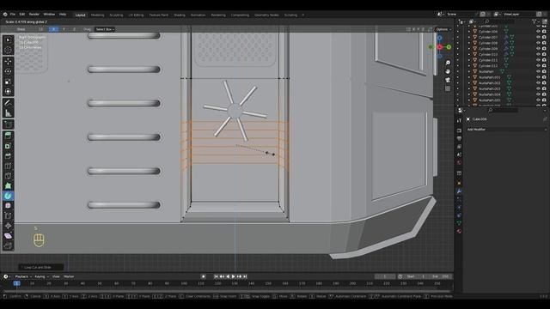This screenshot has height=309, width=550.
Task: Hide Cylinder.011 with its eye icon
Action: click(539, 60)
